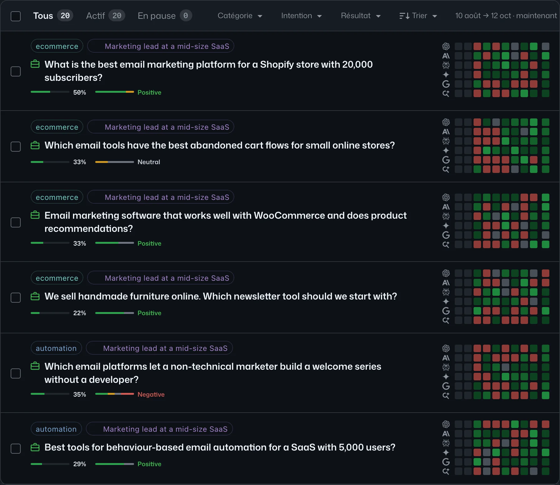Click the Gemini sparkle icon in the furniture row
This screenshot has height=485, width=560.
coord(446,301)
